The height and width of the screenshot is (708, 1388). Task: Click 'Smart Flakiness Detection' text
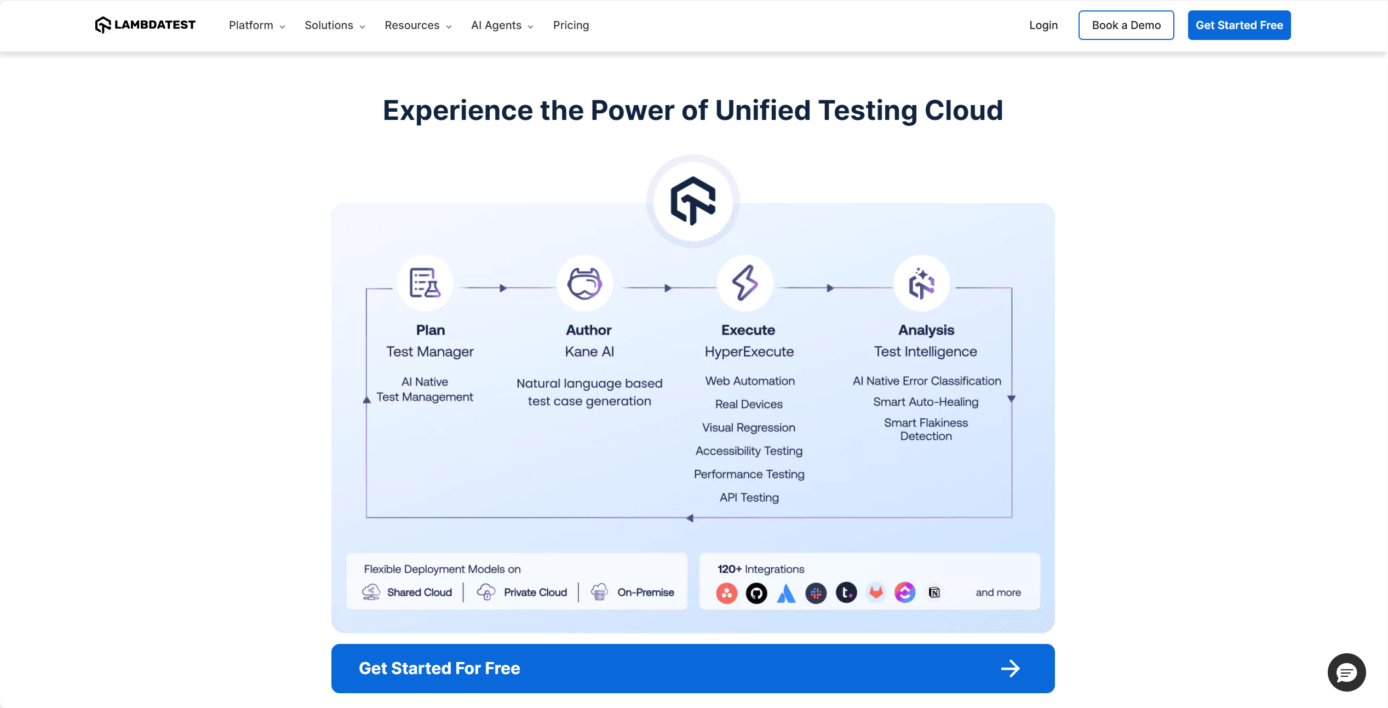tap(926, 429)
